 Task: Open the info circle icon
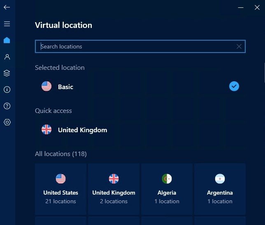7,90
